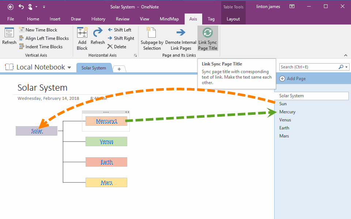Click the Mercury1 link

click(x=106, y=121)
